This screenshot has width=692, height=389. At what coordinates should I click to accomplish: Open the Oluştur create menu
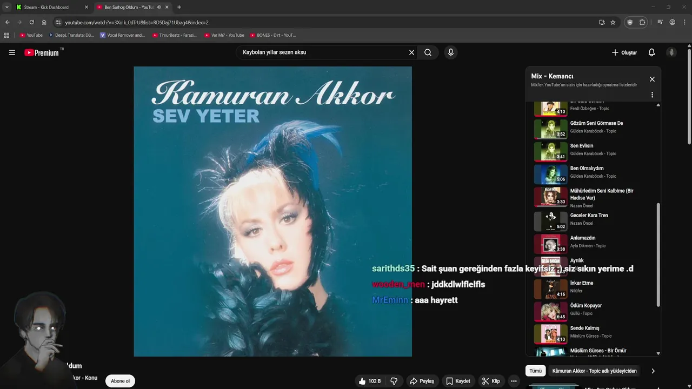(x=624, y=52)
